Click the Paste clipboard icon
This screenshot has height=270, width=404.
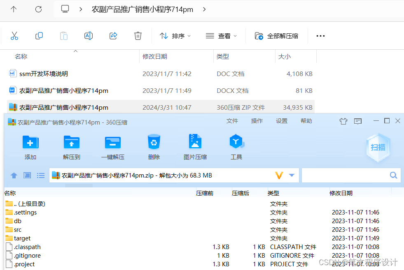(64, 36)
